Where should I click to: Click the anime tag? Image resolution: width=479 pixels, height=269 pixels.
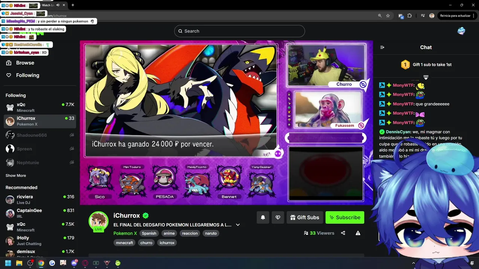tap(169, 233)
